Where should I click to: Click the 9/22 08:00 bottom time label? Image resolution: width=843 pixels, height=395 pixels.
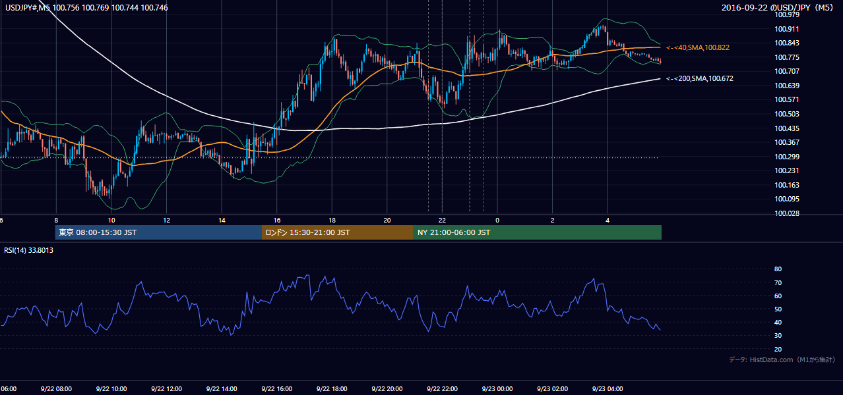(56, 389)
